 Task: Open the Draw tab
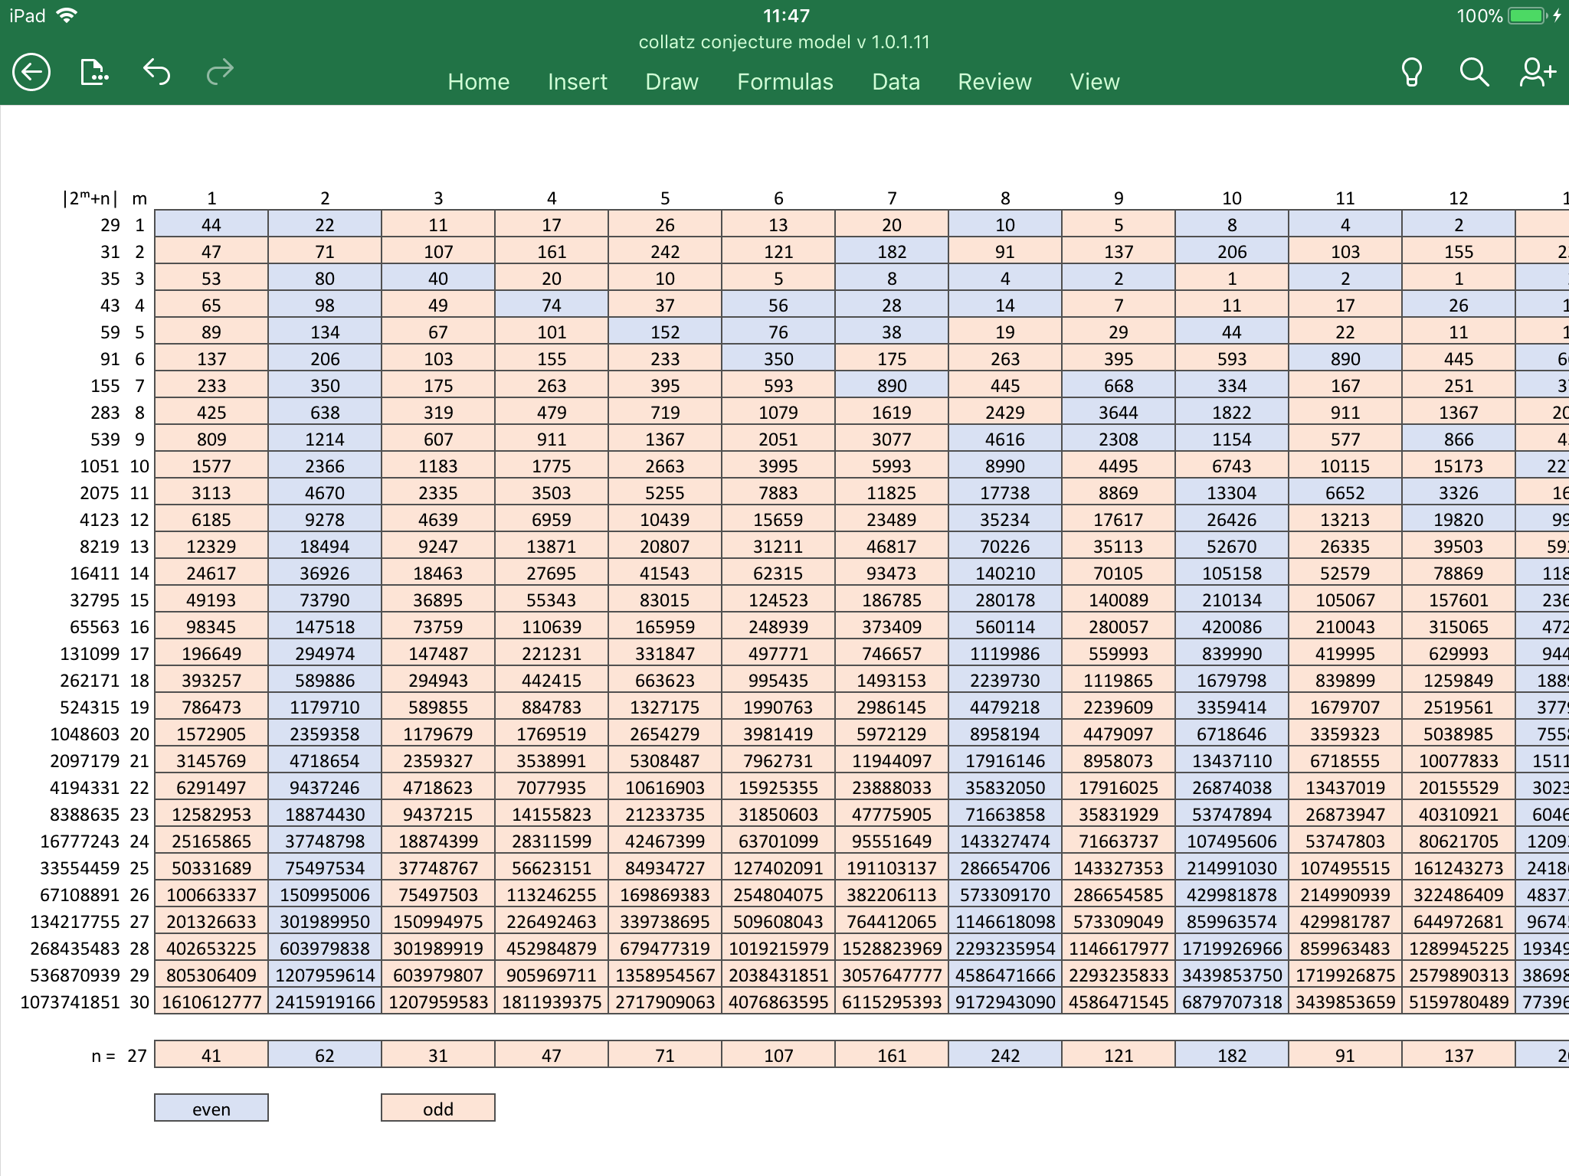pos(671,82)
